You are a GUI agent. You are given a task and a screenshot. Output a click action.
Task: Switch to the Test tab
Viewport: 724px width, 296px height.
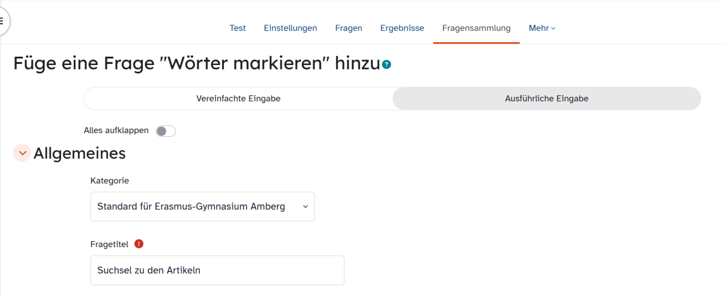(x=238, y=28)
